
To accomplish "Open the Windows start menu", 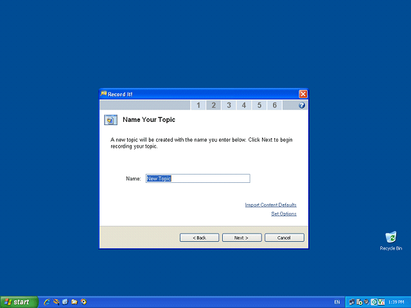I will (x=19, y=302).
